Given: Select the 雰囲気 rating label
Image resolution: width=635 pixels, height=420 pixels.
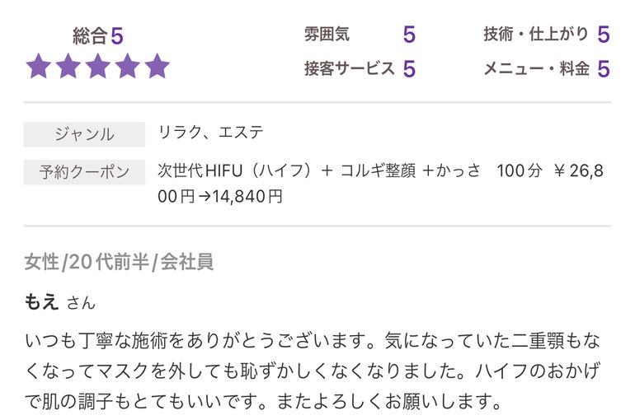Looking at the screenshot, I should point(327,34).
